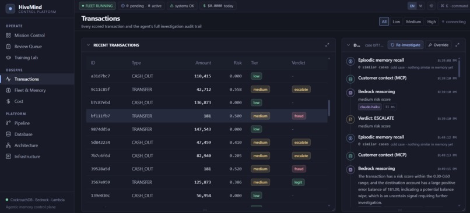
Task: Click the Episodic memory recall icon at 8:49:12 PM
Action: click(x=350, y=138)
